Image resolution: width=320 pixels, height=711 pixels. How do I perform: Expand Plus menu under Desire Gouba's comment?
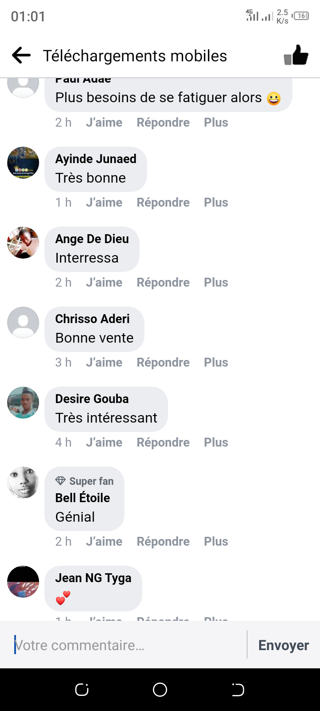coord(216,443)
